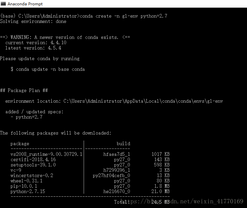The height and width of the screenshot is (208, 247).
Task: Click the '143 KB' size value
Action: click(162, 159)
